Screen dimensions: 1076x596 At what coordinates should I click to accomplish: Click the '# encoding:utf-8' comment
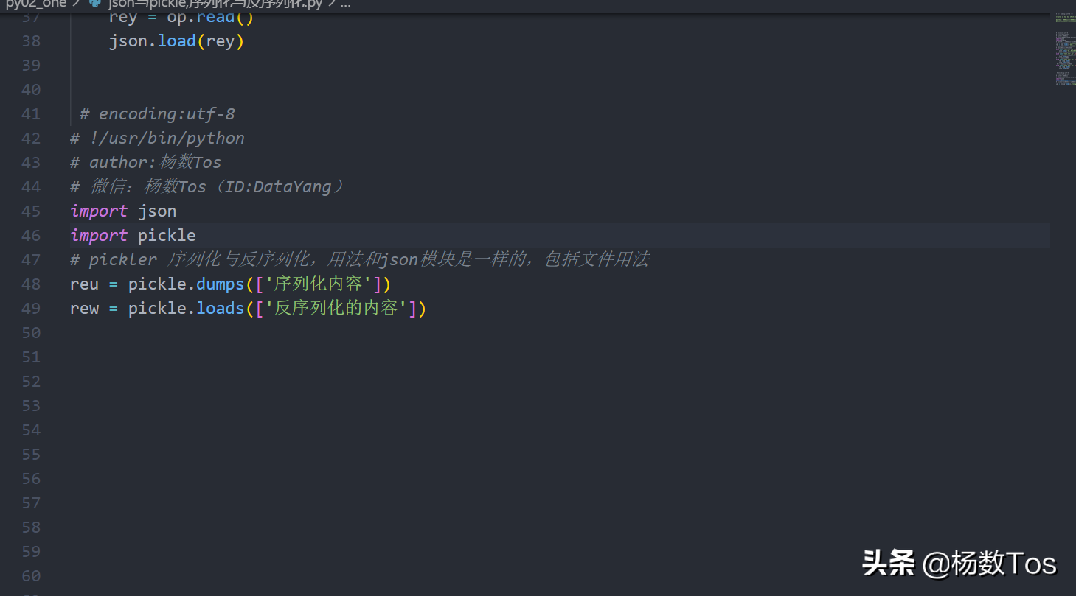[157, 114]
